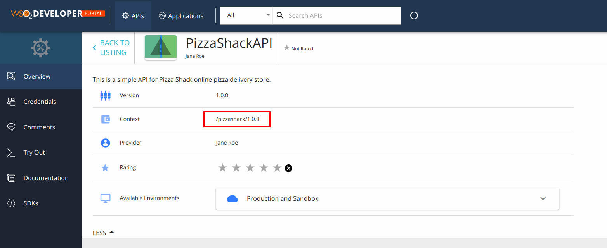Click the Version row icon
Screen dimensions: 607x248
(106, 96)
